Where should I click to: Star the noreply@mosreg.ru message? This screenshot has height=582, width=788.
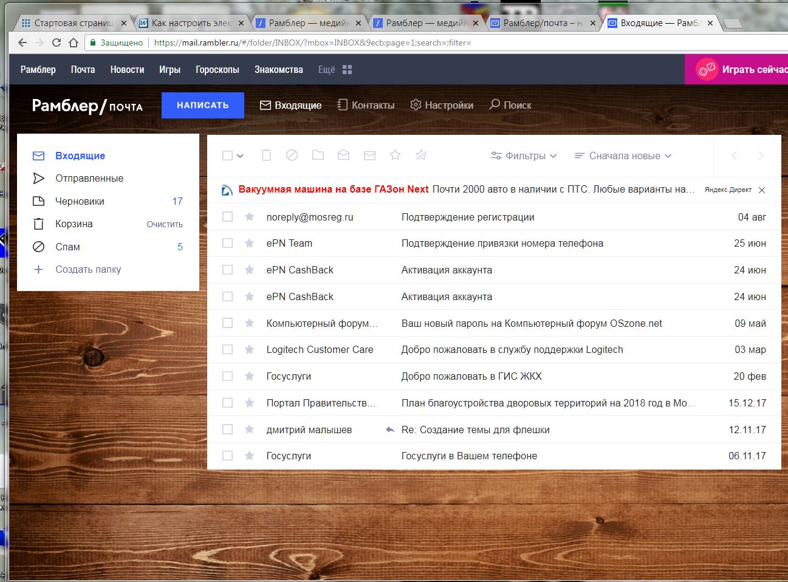[249, 217]
